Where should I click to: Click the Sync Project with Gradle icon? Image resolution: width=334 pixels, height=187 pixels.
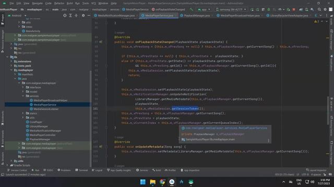click(301, 9)
